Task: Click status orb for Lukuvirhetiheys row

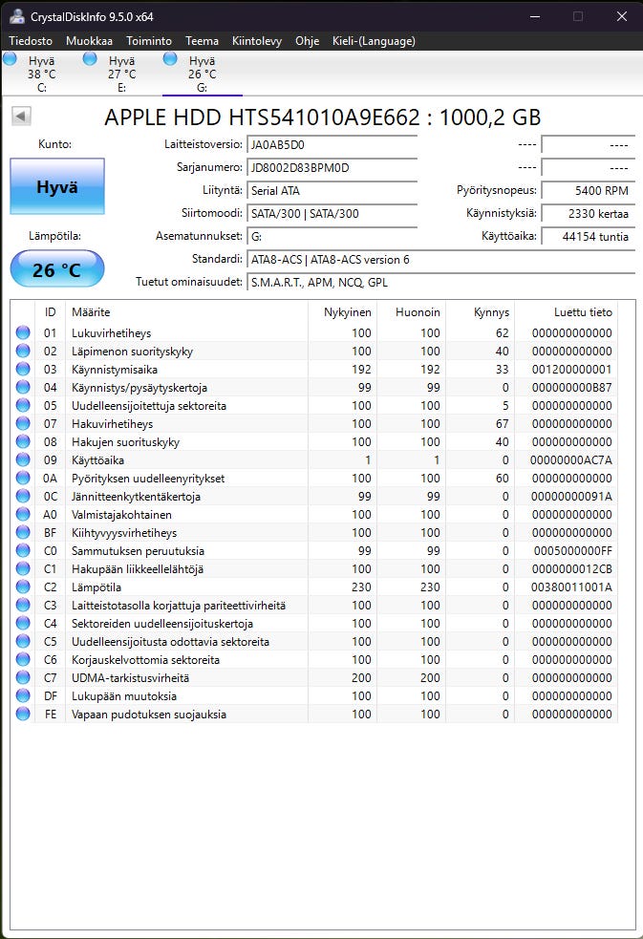Action: 22,333
